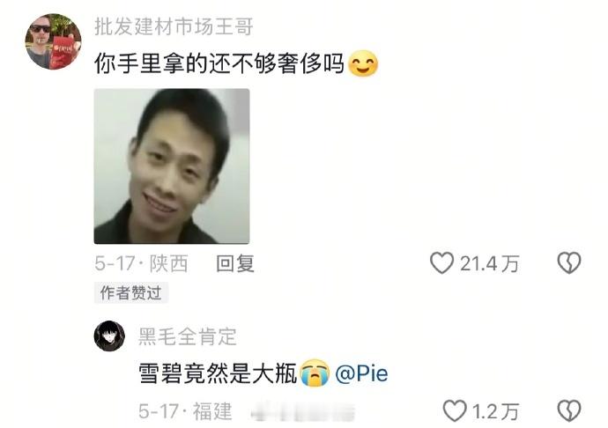Open username 黑毛全肯定

(x=188, y=336)
